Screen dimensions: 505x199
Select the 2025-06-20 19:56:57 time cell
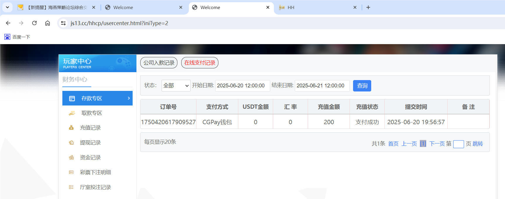416,122
